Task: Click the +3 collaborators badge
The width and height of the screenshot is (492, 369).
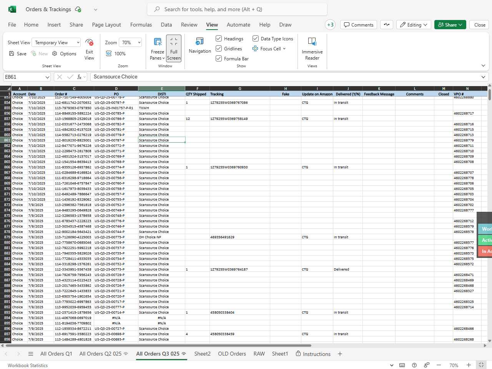Action: (330, 25)
